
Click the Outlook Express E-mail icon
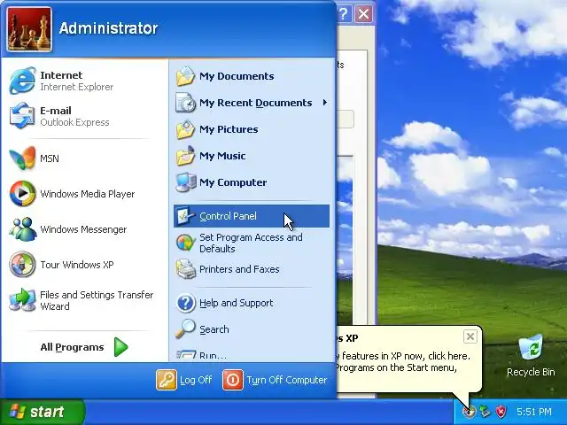pos(22,116)
